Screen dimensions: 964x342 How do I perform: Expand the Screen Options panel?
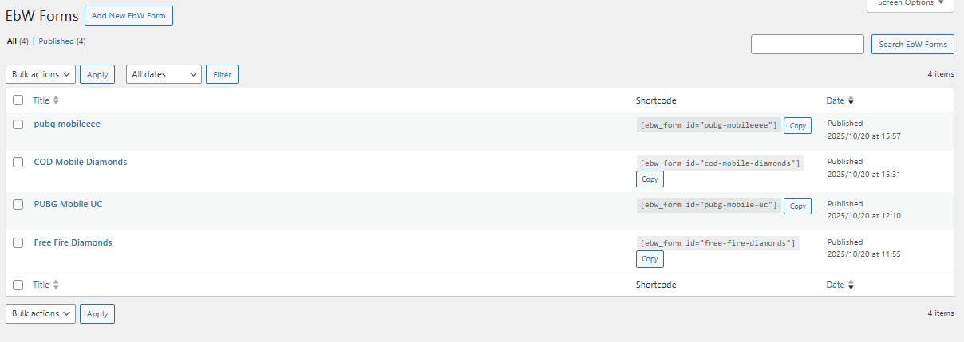click(910, 3)
